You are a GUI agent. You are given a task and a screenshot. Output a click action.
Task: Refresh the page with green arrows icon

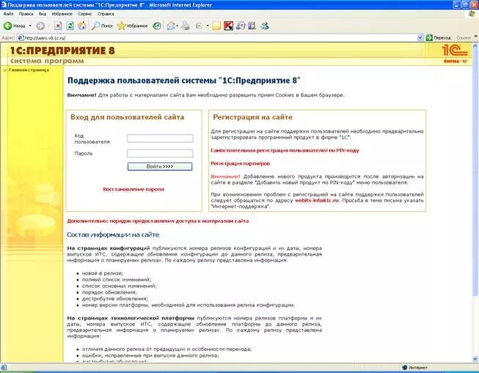click(x=70, y=26)
